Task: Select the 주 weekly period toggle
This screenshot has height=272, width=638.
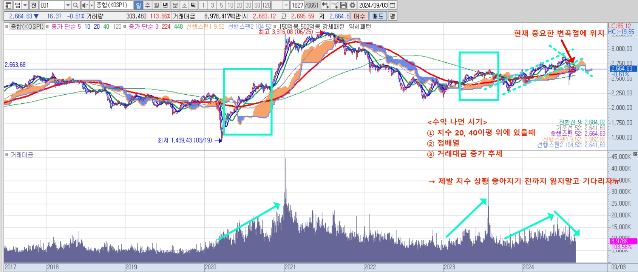Action: 147,5
